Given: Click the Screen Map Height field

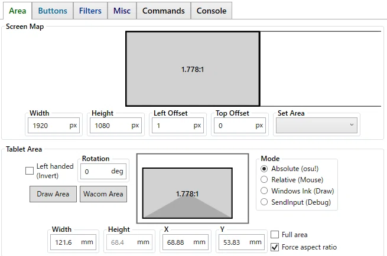Looking at the screenshot, I should coord(116,126).
